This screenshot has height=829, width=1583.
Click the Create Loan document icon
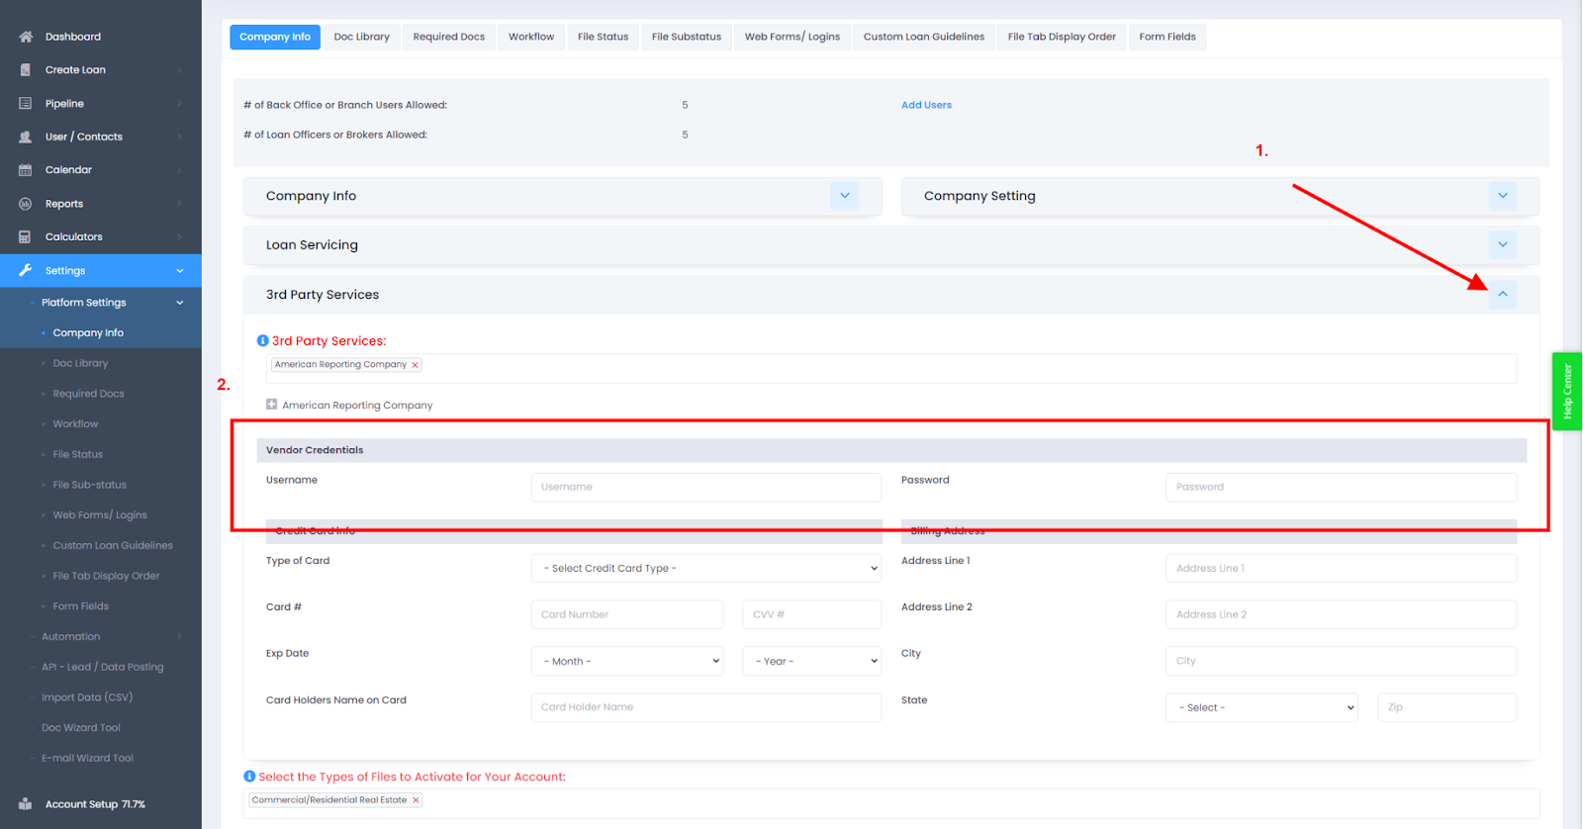pyautogui.click(x=26, y=70)
